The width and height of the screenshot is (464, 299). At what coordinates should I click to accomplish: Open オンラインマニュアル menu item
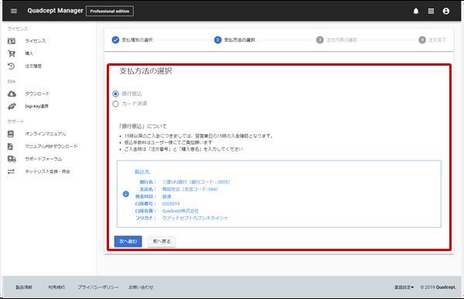pyautogui.click(x=46, y=134)
